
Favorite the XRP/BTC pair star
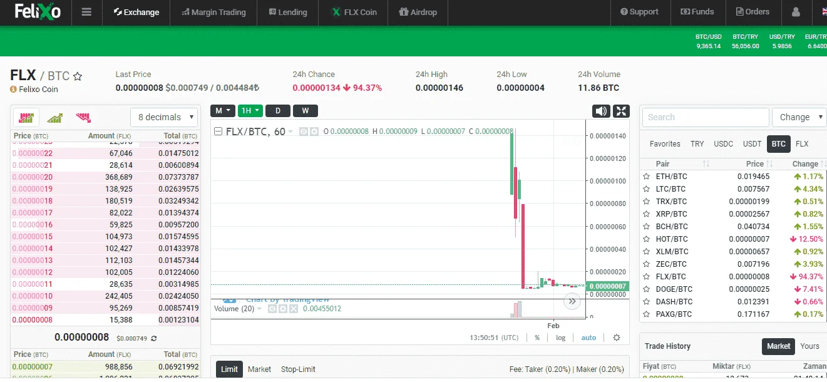(647, 214)
